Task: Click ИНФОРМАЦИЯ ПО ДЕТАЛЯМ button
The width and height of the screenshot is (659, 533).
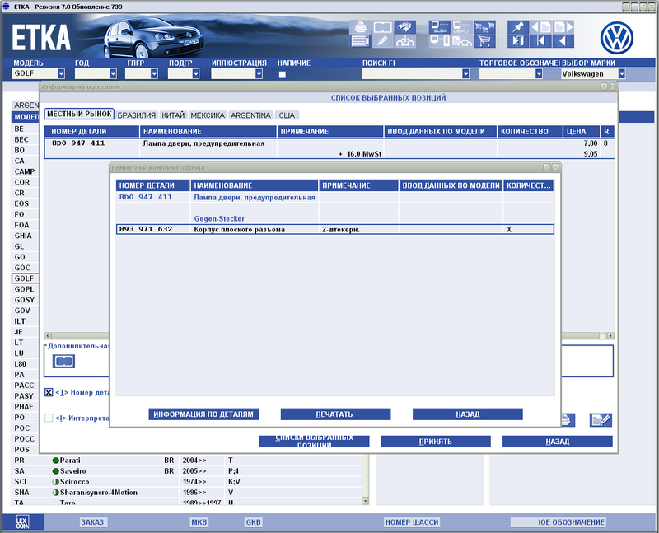Action: 203,414
